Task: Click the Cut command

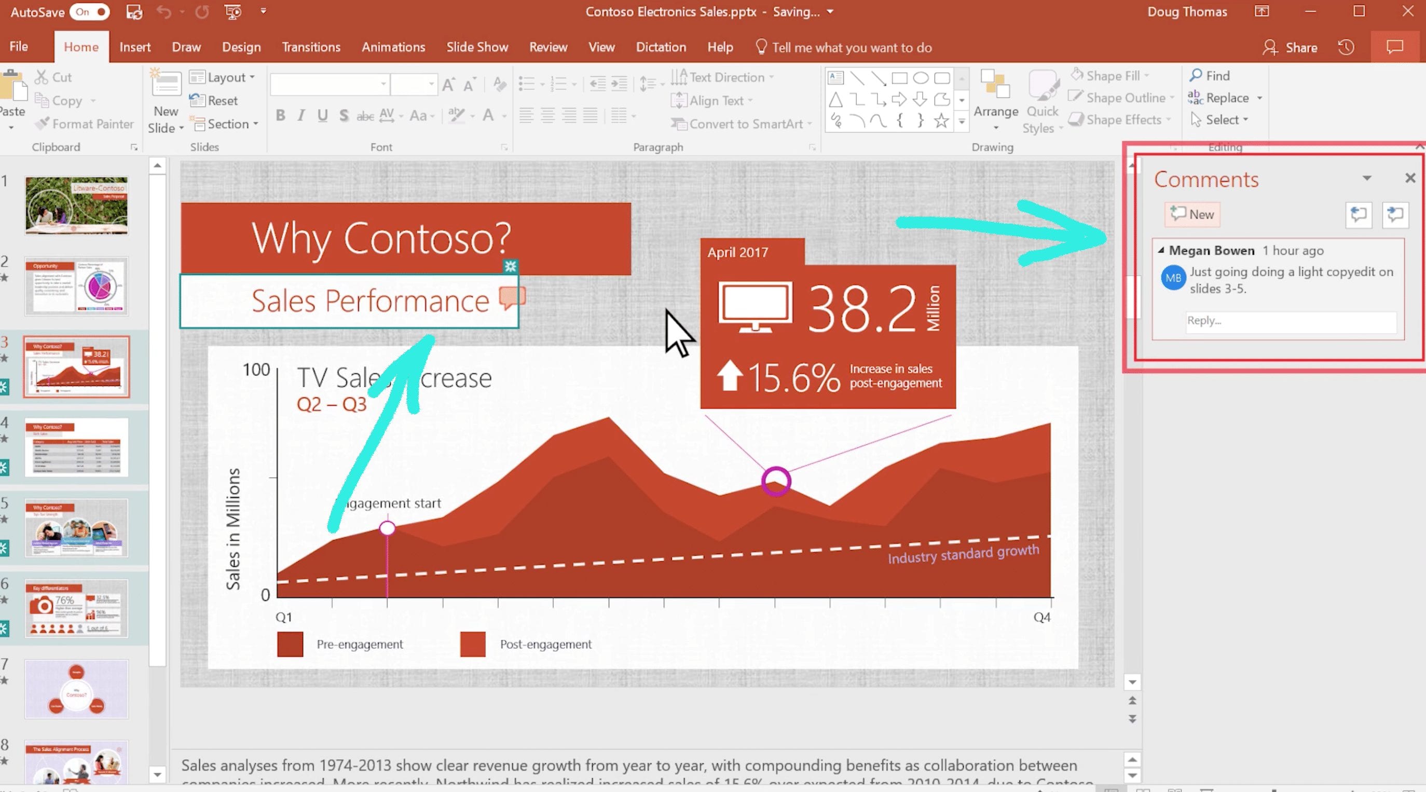Action: (53, 77)
